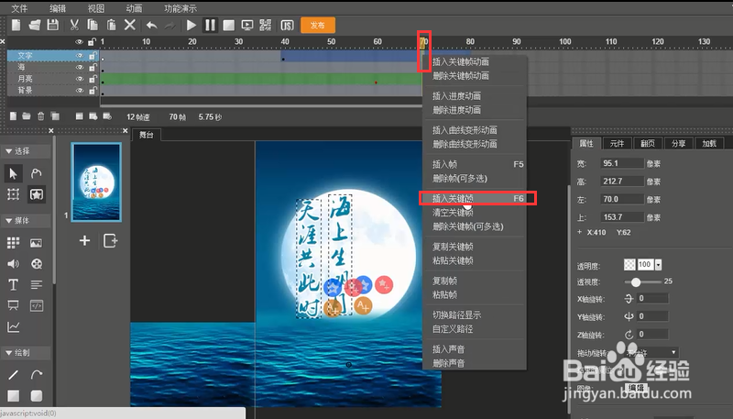Copy with the toolbar copy icon
Viewport: 733px width, 419px height.
(93, 25)
